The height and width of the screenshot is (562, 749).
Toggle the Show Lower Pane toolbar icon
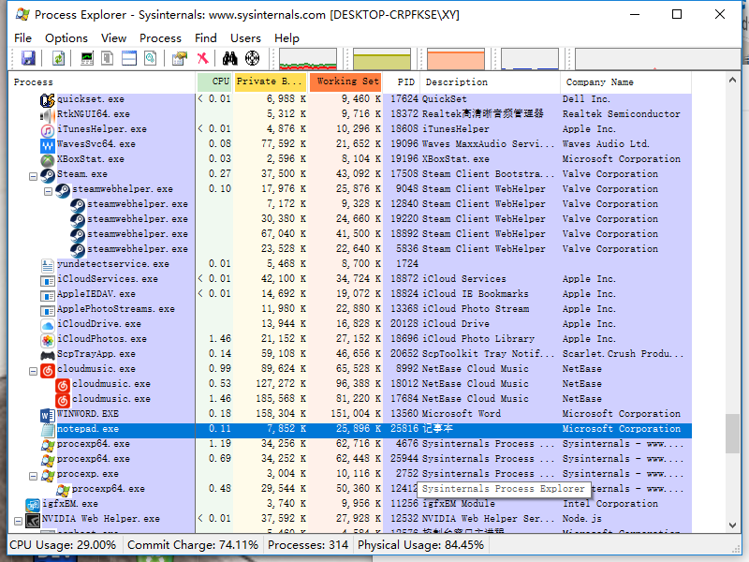[x=129, y=58]
